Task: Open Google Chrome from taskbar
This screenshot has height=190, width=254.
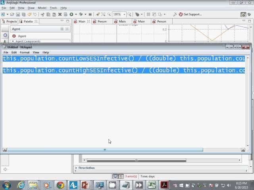Action: [60, 185]
